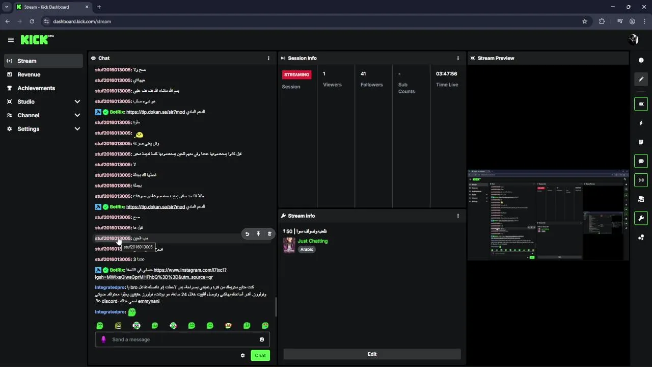Select Studio in the sidebar
Image resolution: width=652 pixels, height=367 pixels.
click(x=26, y=102)
